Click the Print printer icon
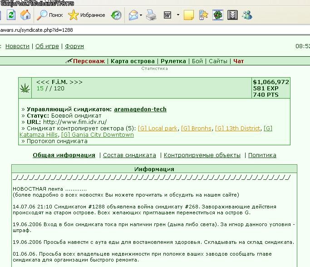Image resolution: width=310 pixels, height=267 pixels. [151, 15]
